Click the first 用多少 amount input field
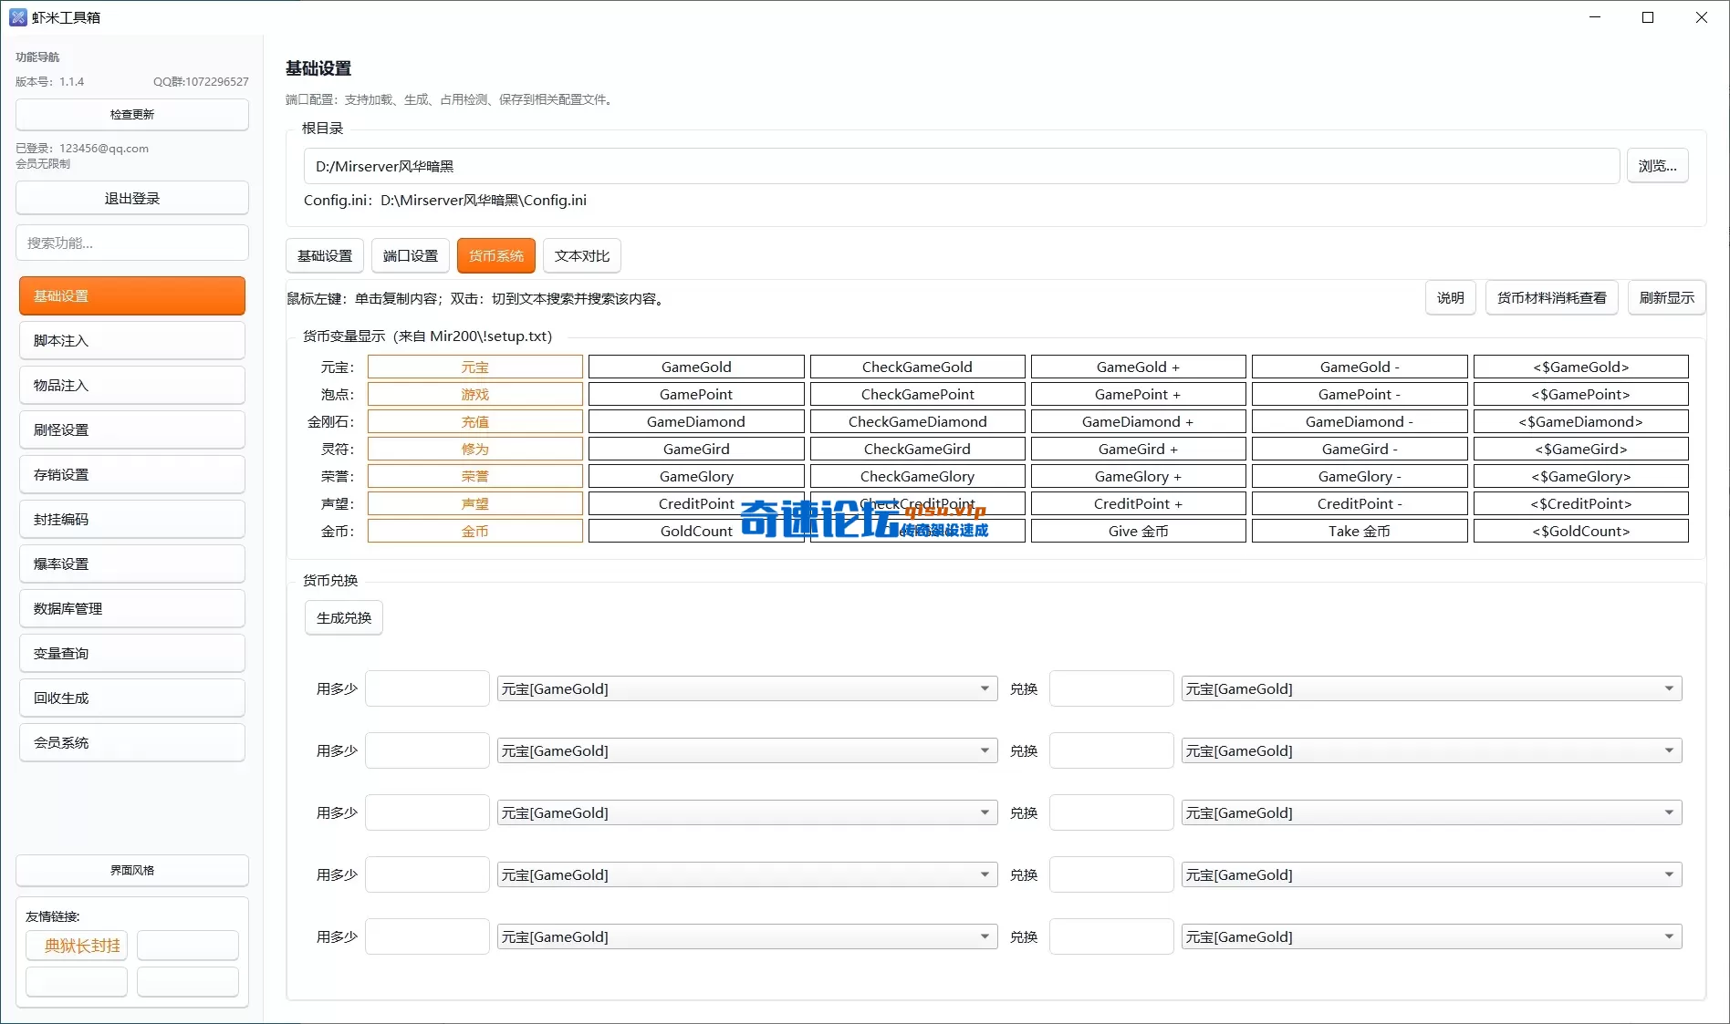Image resolution: width=1730 pixels, height=1024 pixels. 427,689
